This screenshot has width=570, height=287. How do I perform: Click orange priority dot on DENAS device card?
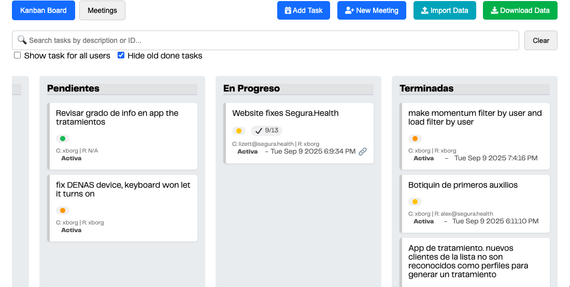63,210
